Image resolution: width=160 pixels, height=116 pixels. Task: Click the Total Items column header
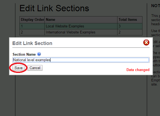click(130, 20)
